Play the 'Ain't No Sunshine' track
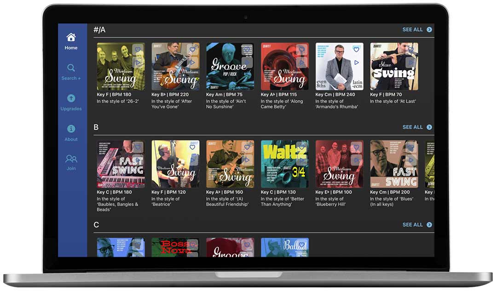497x291 pixels. pyautogui.click(x=247, y=63)
